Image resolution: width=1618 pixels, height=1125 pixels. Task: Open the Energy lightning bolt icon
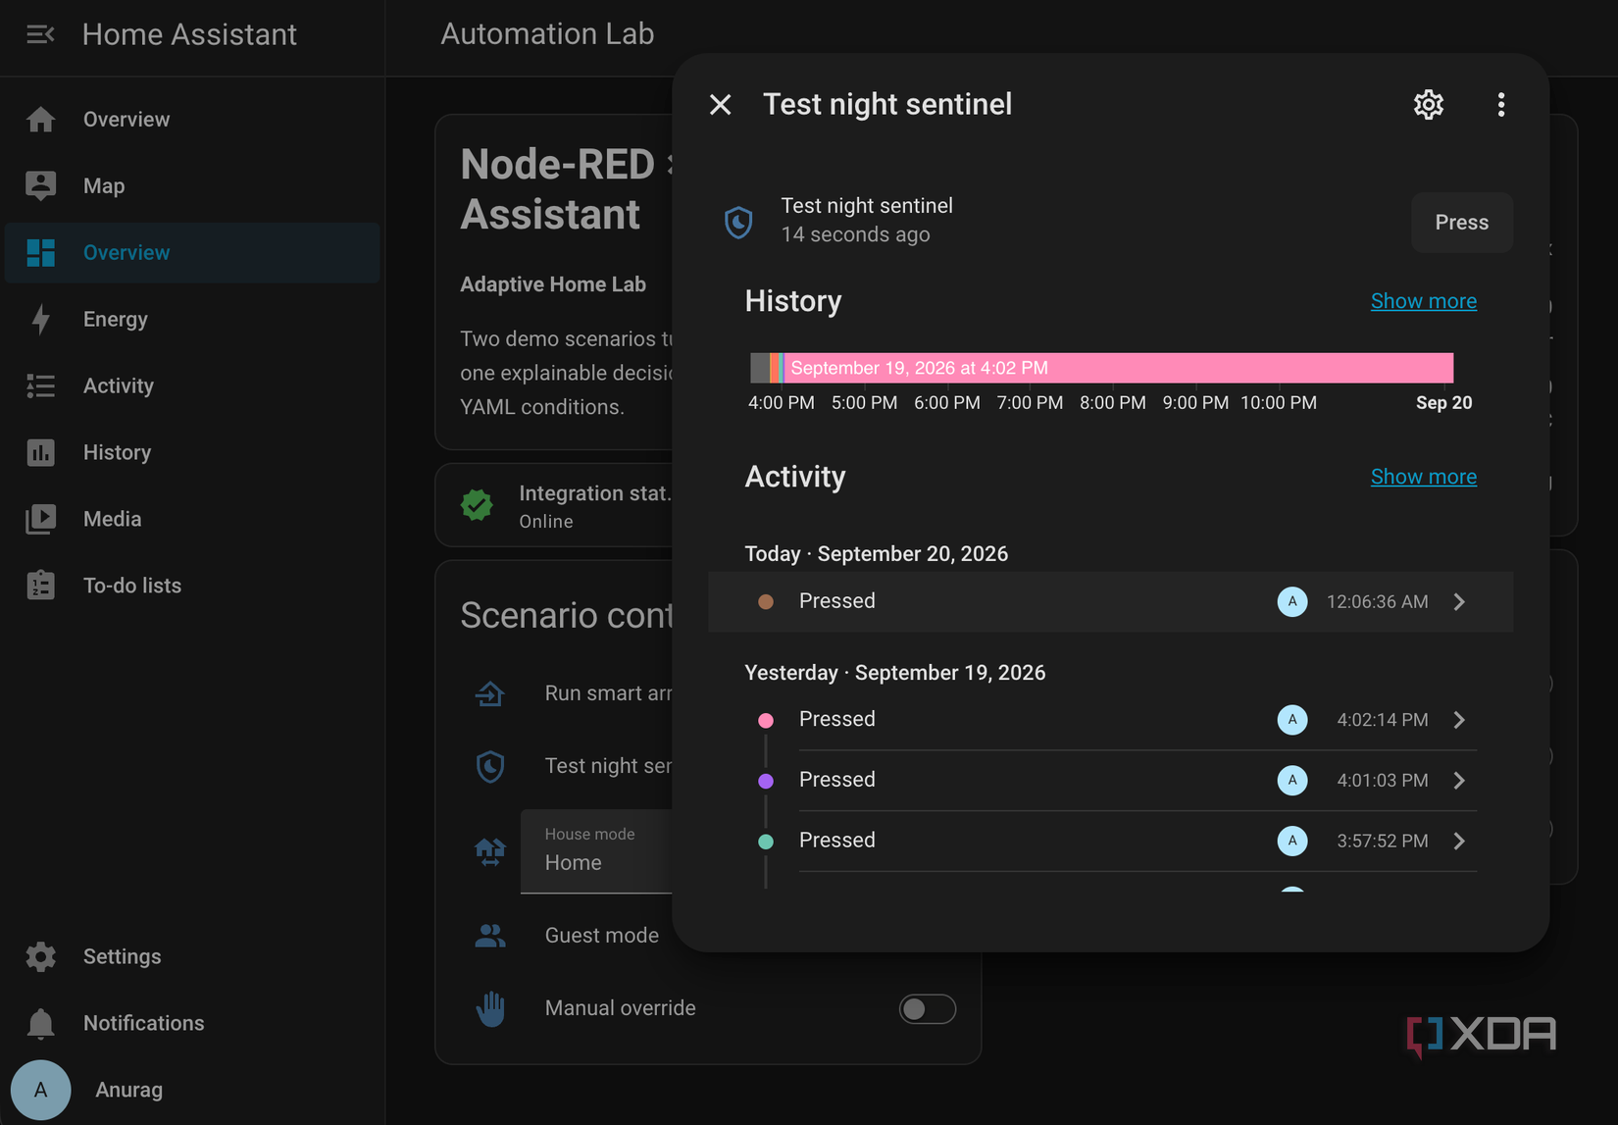[40, 320]
